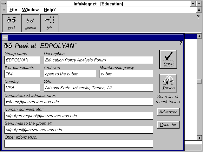
Task: Open the Education document control menu
Action: (x=4, y=10)
